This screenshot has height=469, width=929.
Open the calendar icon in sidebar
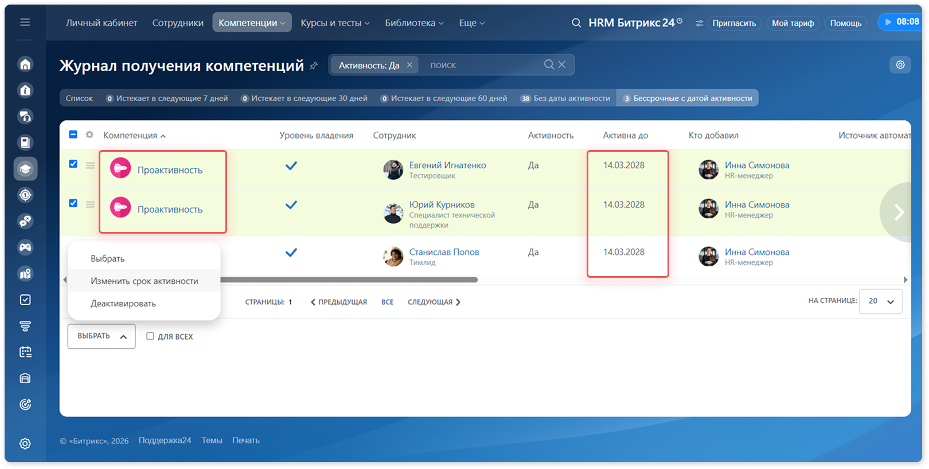click(x=25, y=352)
